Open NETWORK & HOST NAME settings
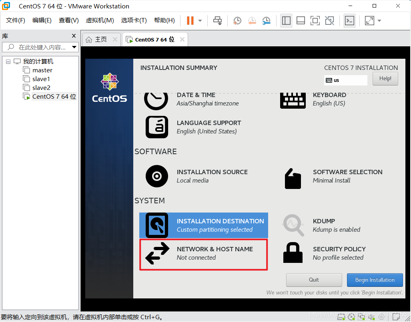This screenshot has width=411, height=322. pos(203,254)
